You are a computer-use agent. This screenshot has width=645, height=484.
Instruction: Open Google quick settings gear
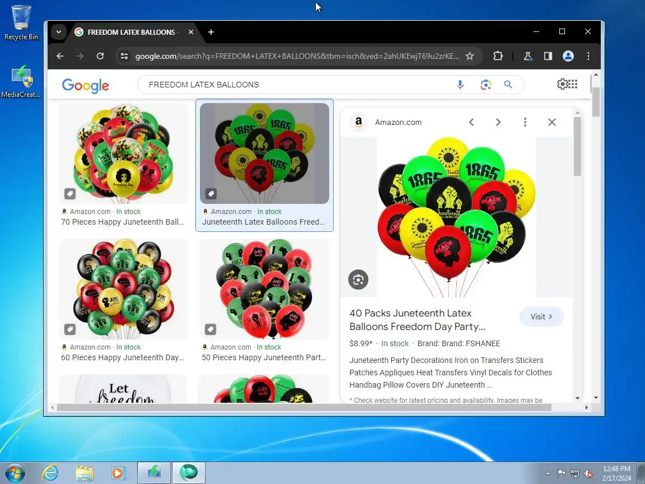point(562,85)
